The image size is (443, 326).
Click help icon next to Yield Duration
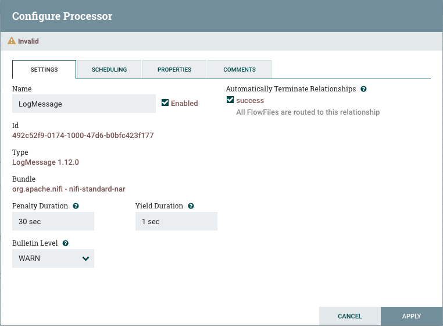click(x=191, y=206)
